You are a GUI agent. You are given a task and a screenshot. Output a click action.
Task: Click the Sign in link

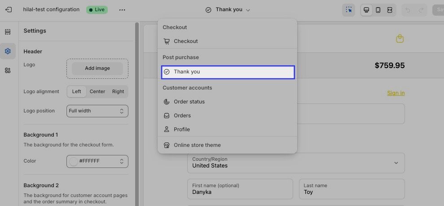coord(396,93)
